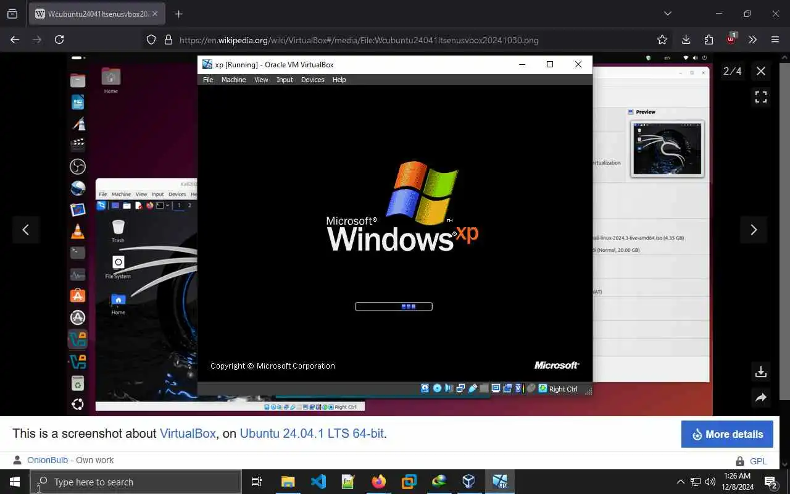Click the Right Ctrl host key label

563,389
